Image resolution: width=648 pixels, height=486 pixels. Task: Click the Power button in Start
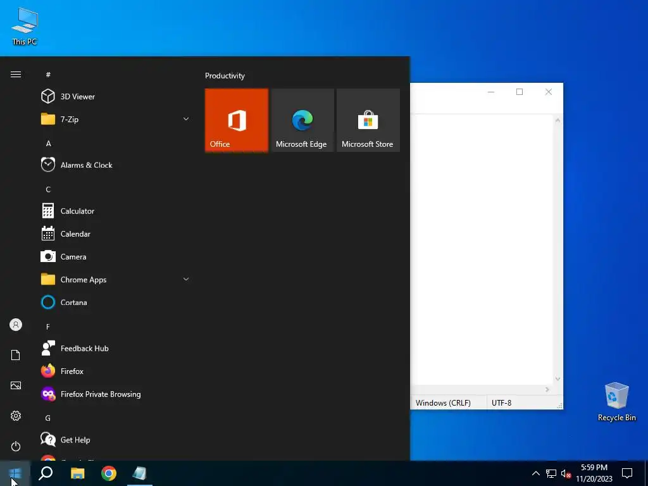point(16,446)
